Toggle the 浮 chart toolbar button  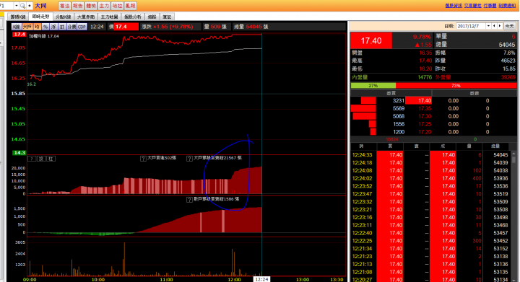pyautogui.click(x=53, y=27)
